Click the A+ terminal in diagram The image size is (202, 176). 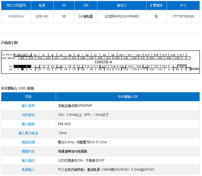(177, 69)
